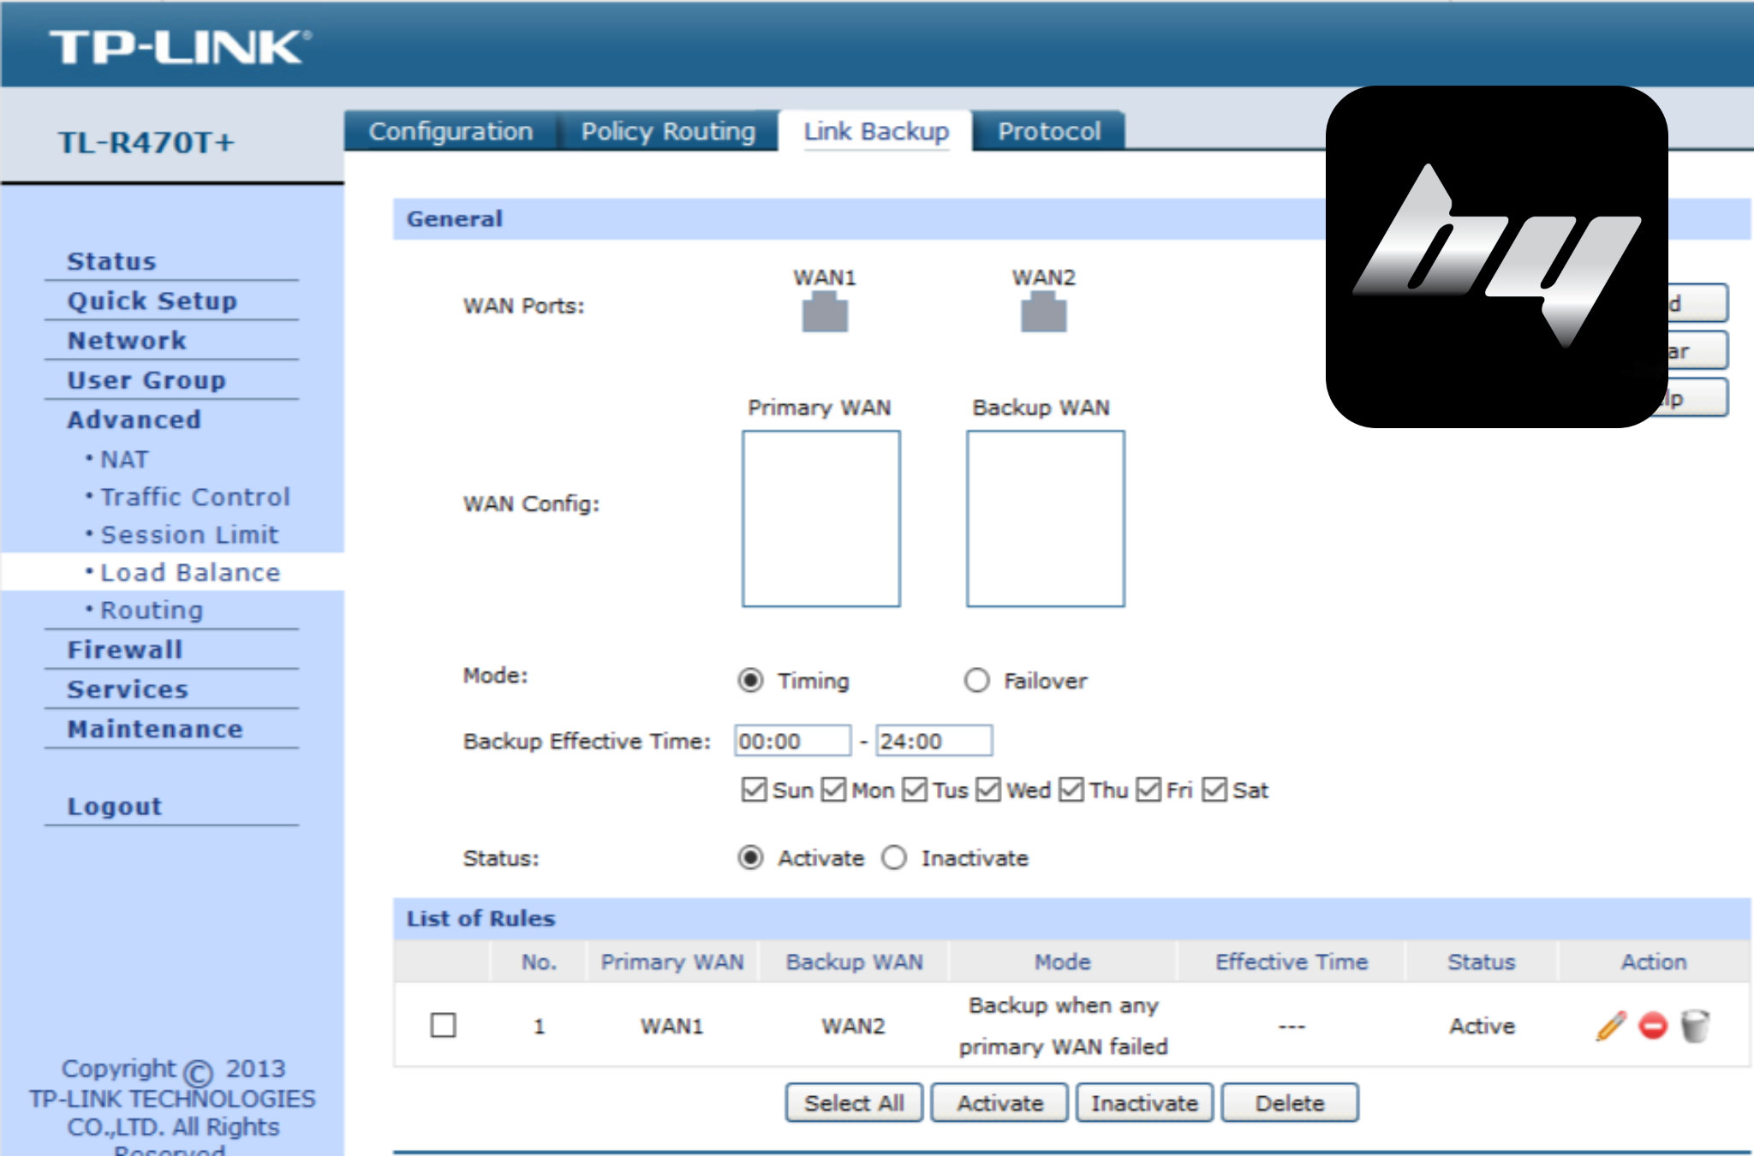Click the WAN1 port icon
Image resolution: width=1754 pixels, height=1156 pixels.
tap(824, 312)
